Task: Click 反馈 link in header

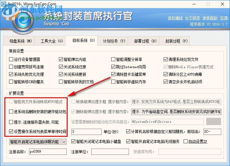Action: [224, 18]
